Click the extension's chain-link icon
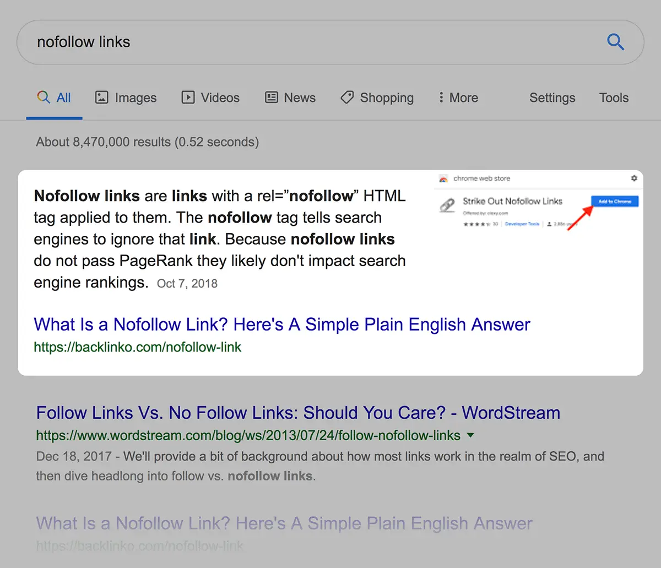The height and width of the screenshot is (568, 661). click(x=447, y=204)
